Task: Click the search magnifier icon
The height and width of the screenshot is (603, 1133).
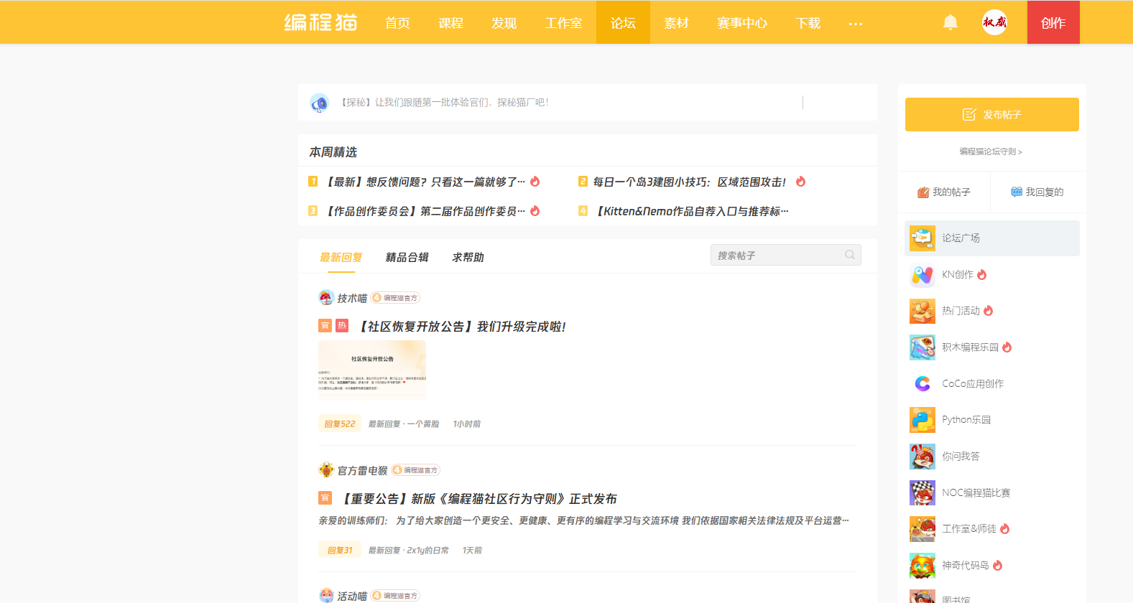Action: click(850, 255)
